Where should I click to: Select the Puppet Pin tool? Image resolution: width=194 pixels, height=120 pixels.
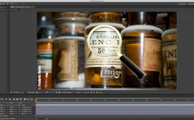click(12, 4)
